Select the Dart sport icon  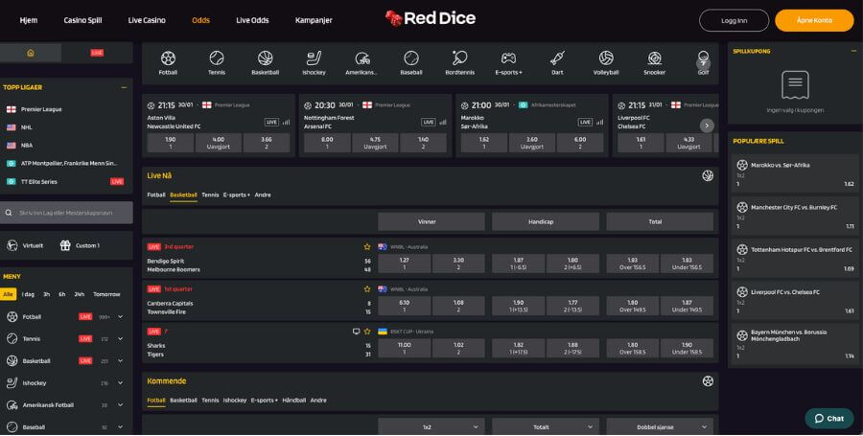(557, 57)
